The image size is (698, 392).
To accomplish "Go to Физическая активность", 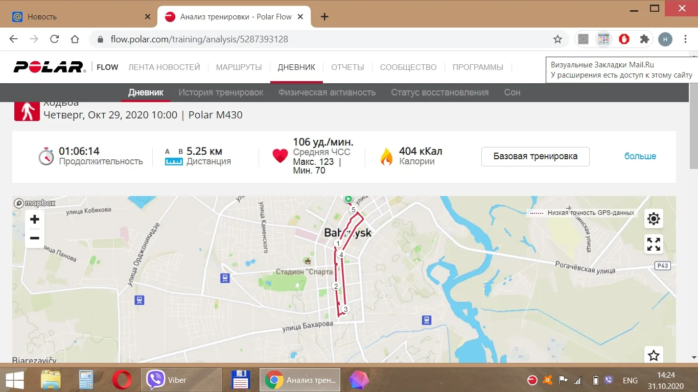I will pos(327,92).
